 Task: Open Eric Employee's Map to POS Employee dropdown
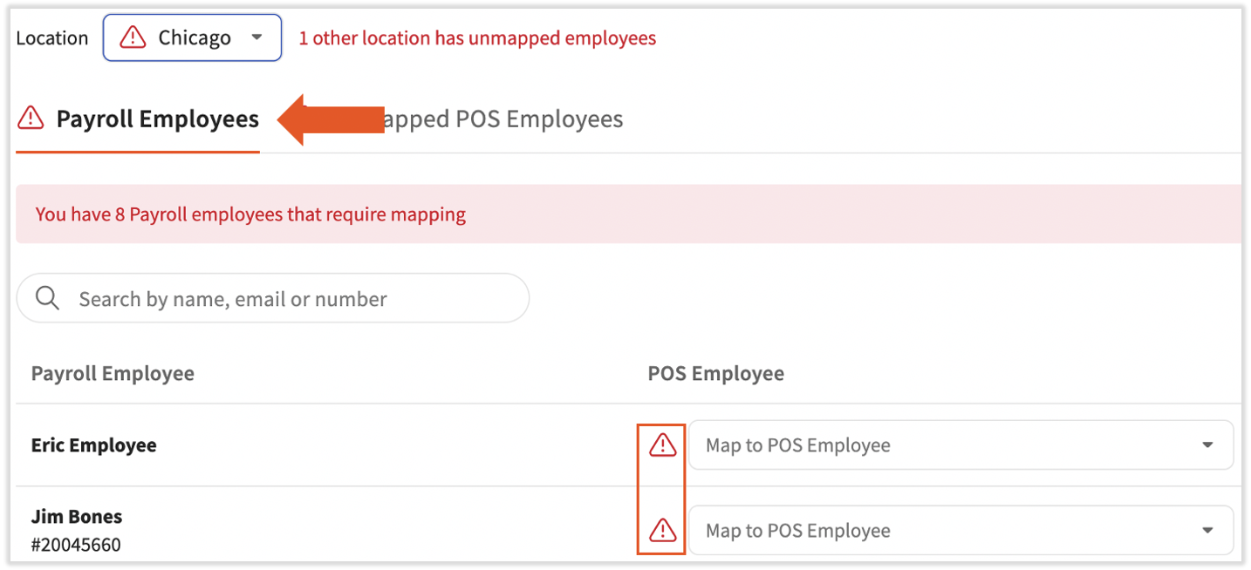point(960,444)
